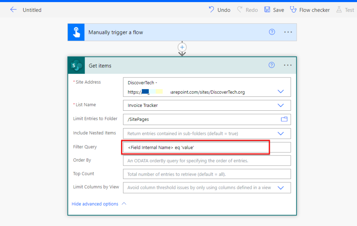Expand the List Name dropdown
357x226 pixels.
pos(281,105)
